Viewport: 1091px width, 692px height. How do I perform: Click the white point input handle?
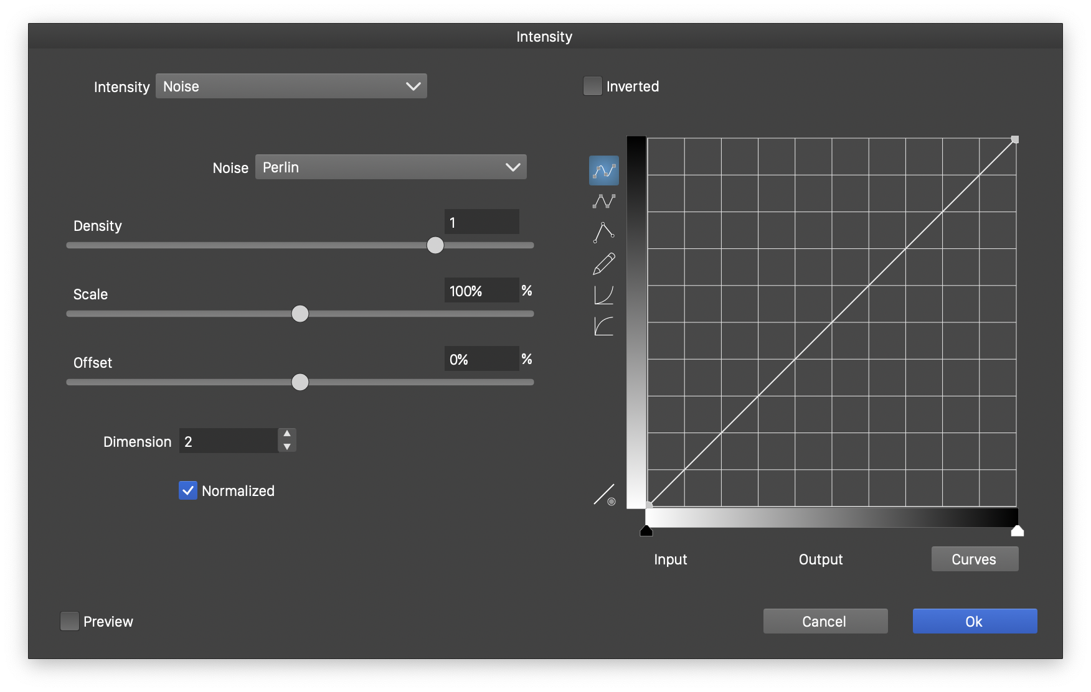(x=1017, y=531)
